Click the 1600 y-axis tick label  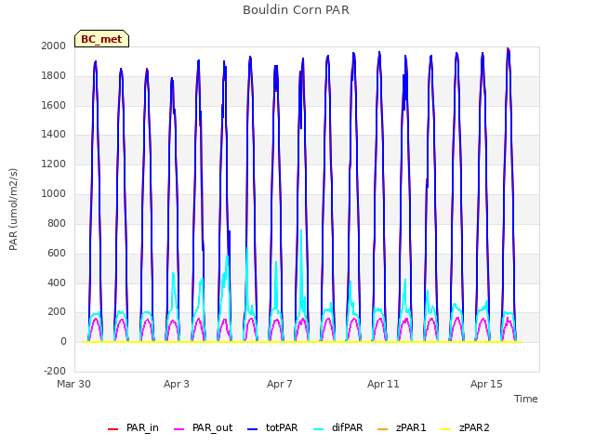click(54, 105)
